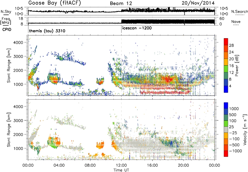The width and height of the screenshot is (248, 172).
Task: Click the '1000' tick on the velocity colorbar
Action: tap(234, 109)
